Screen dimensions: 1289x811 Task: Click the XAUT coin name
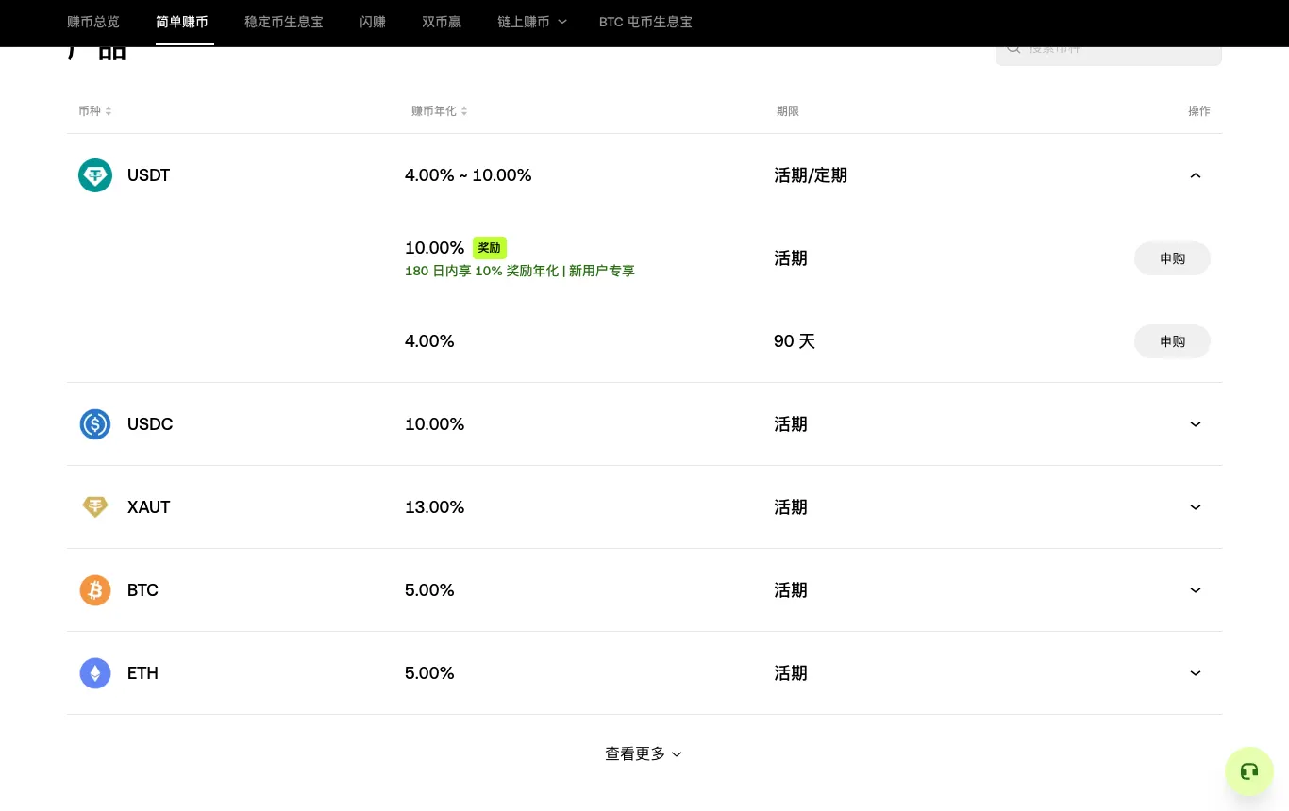click(149, 507)
